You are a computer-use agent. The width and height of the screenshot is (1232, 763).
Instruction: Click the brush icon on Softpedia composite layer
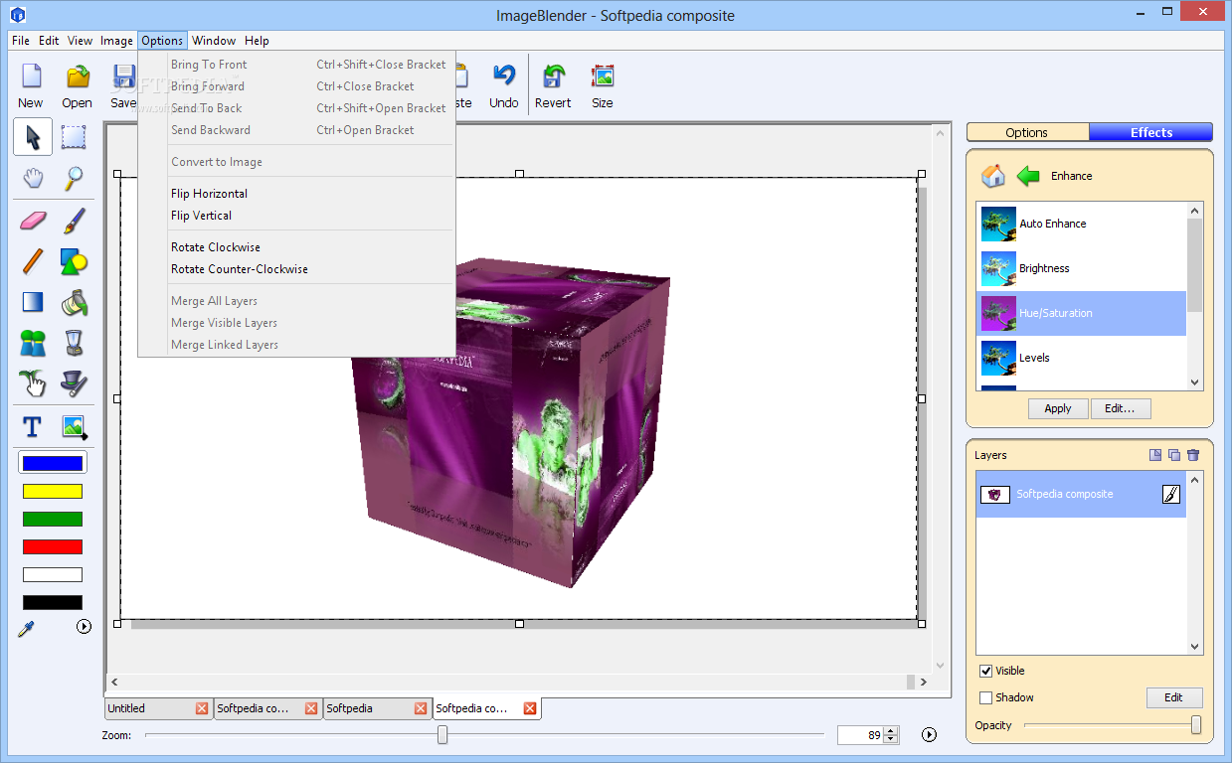click(1171, 494)
